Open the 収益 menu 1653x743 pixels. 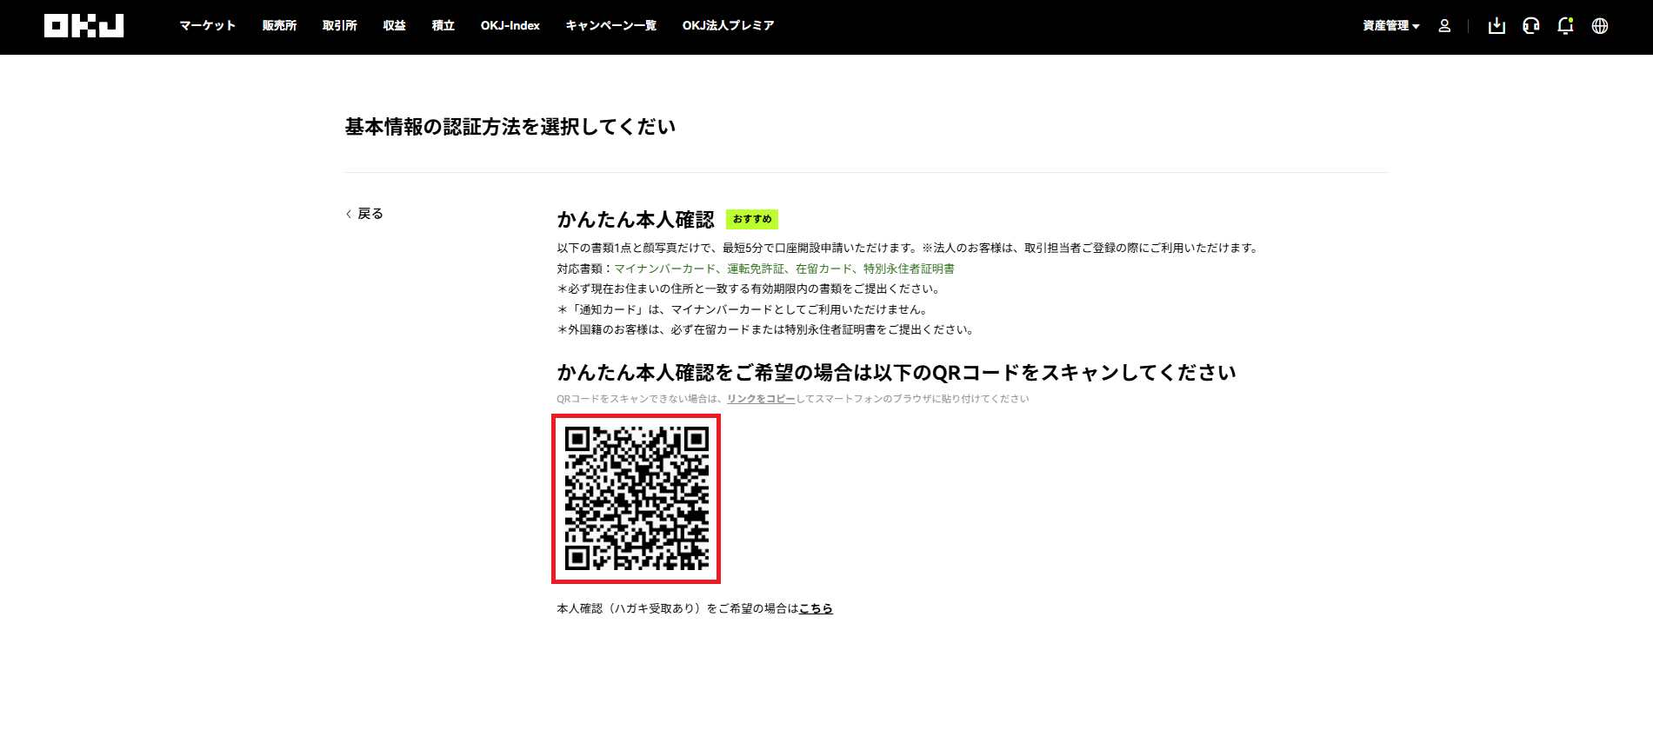[x=395, y=26]
